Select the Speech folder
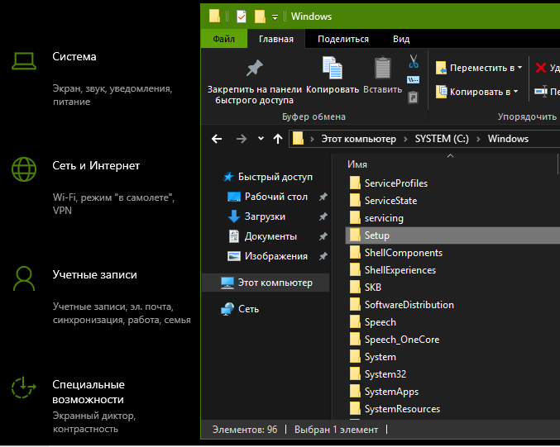Image resolution: width=560 pixels, height=447 pixels. click(x=380, y=322)
